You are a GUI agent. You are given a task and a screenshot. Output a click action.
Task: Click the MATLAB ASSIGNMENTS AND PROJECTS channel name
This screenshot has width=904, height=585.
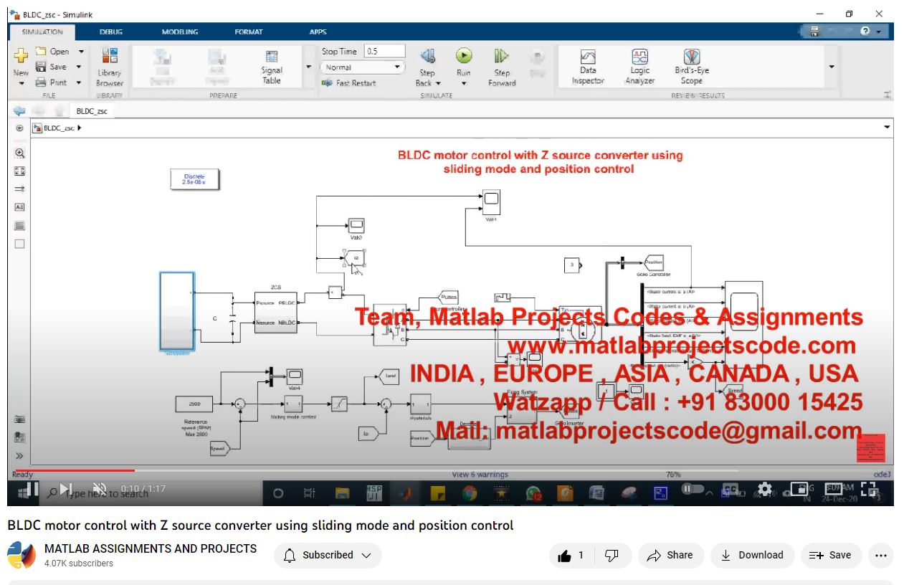pyautogui.click(x=151, y=548)
